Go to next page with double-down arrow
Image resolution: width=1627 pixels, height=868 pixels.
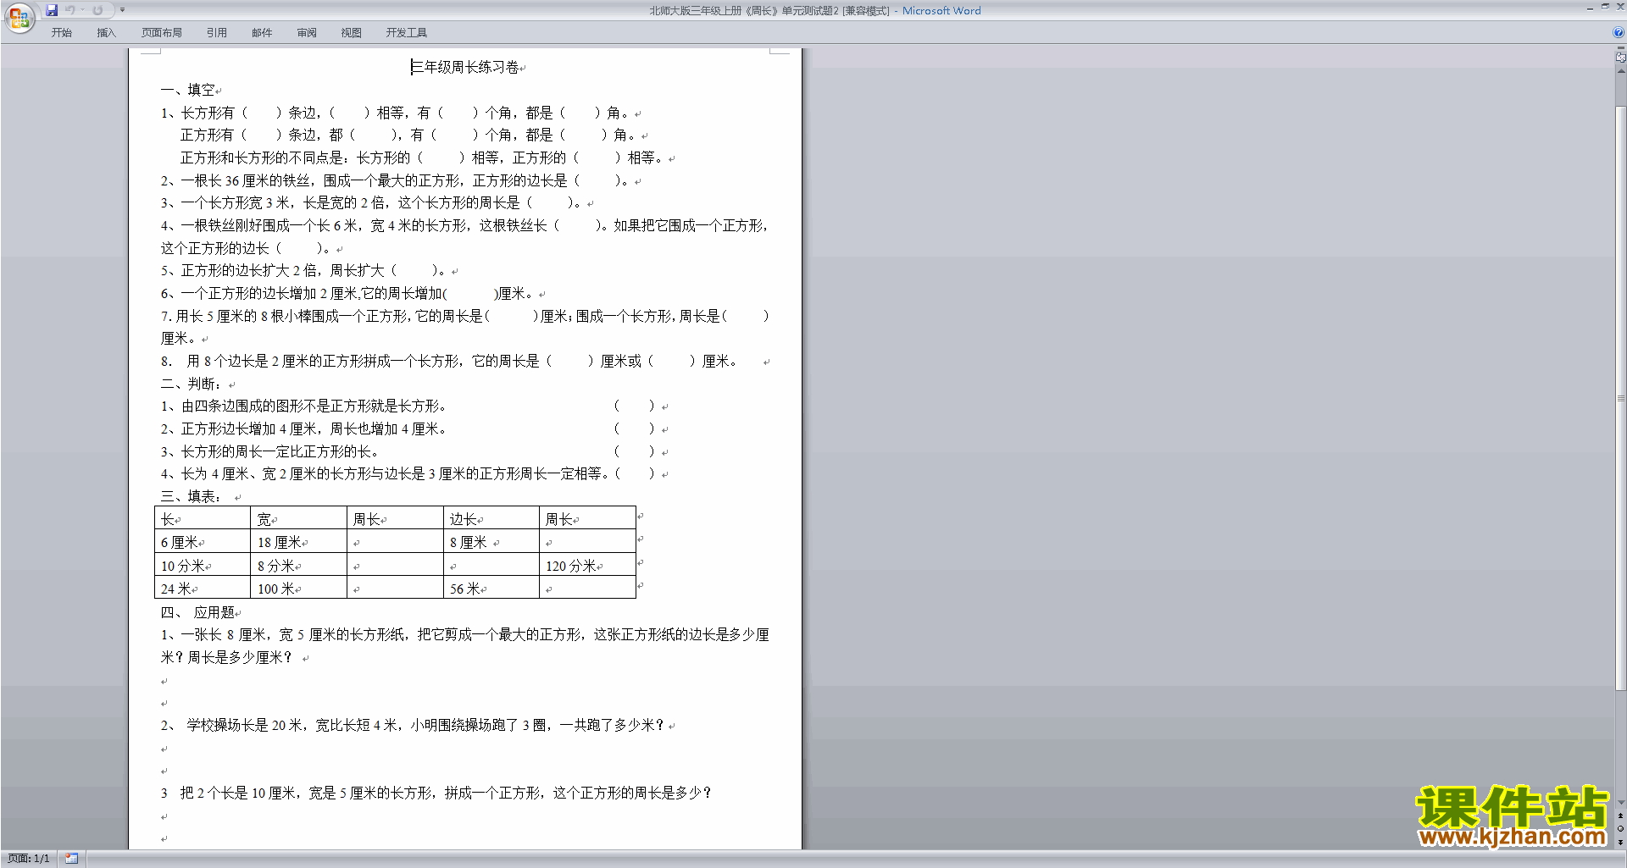[x=1620, y=843]
